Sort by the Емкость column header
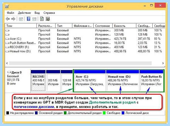The height and width of the screenshot is (126, 170). (x=124, y=26)
